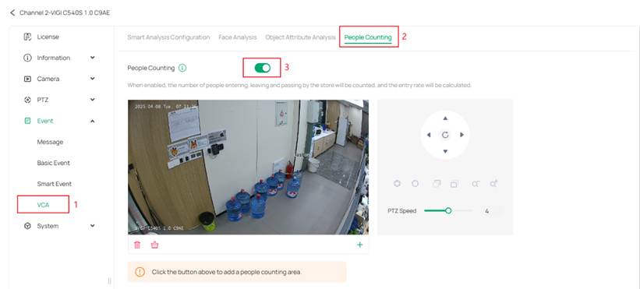Turn off the People Counting switch

click(262, 68)
